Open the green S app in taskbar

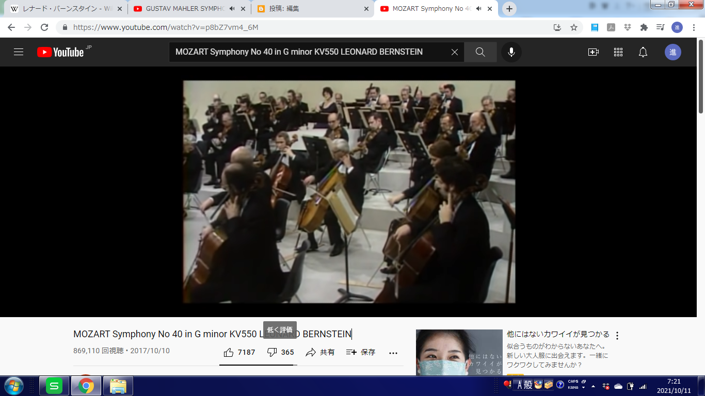pyautogui.click(x=54, y=386)
